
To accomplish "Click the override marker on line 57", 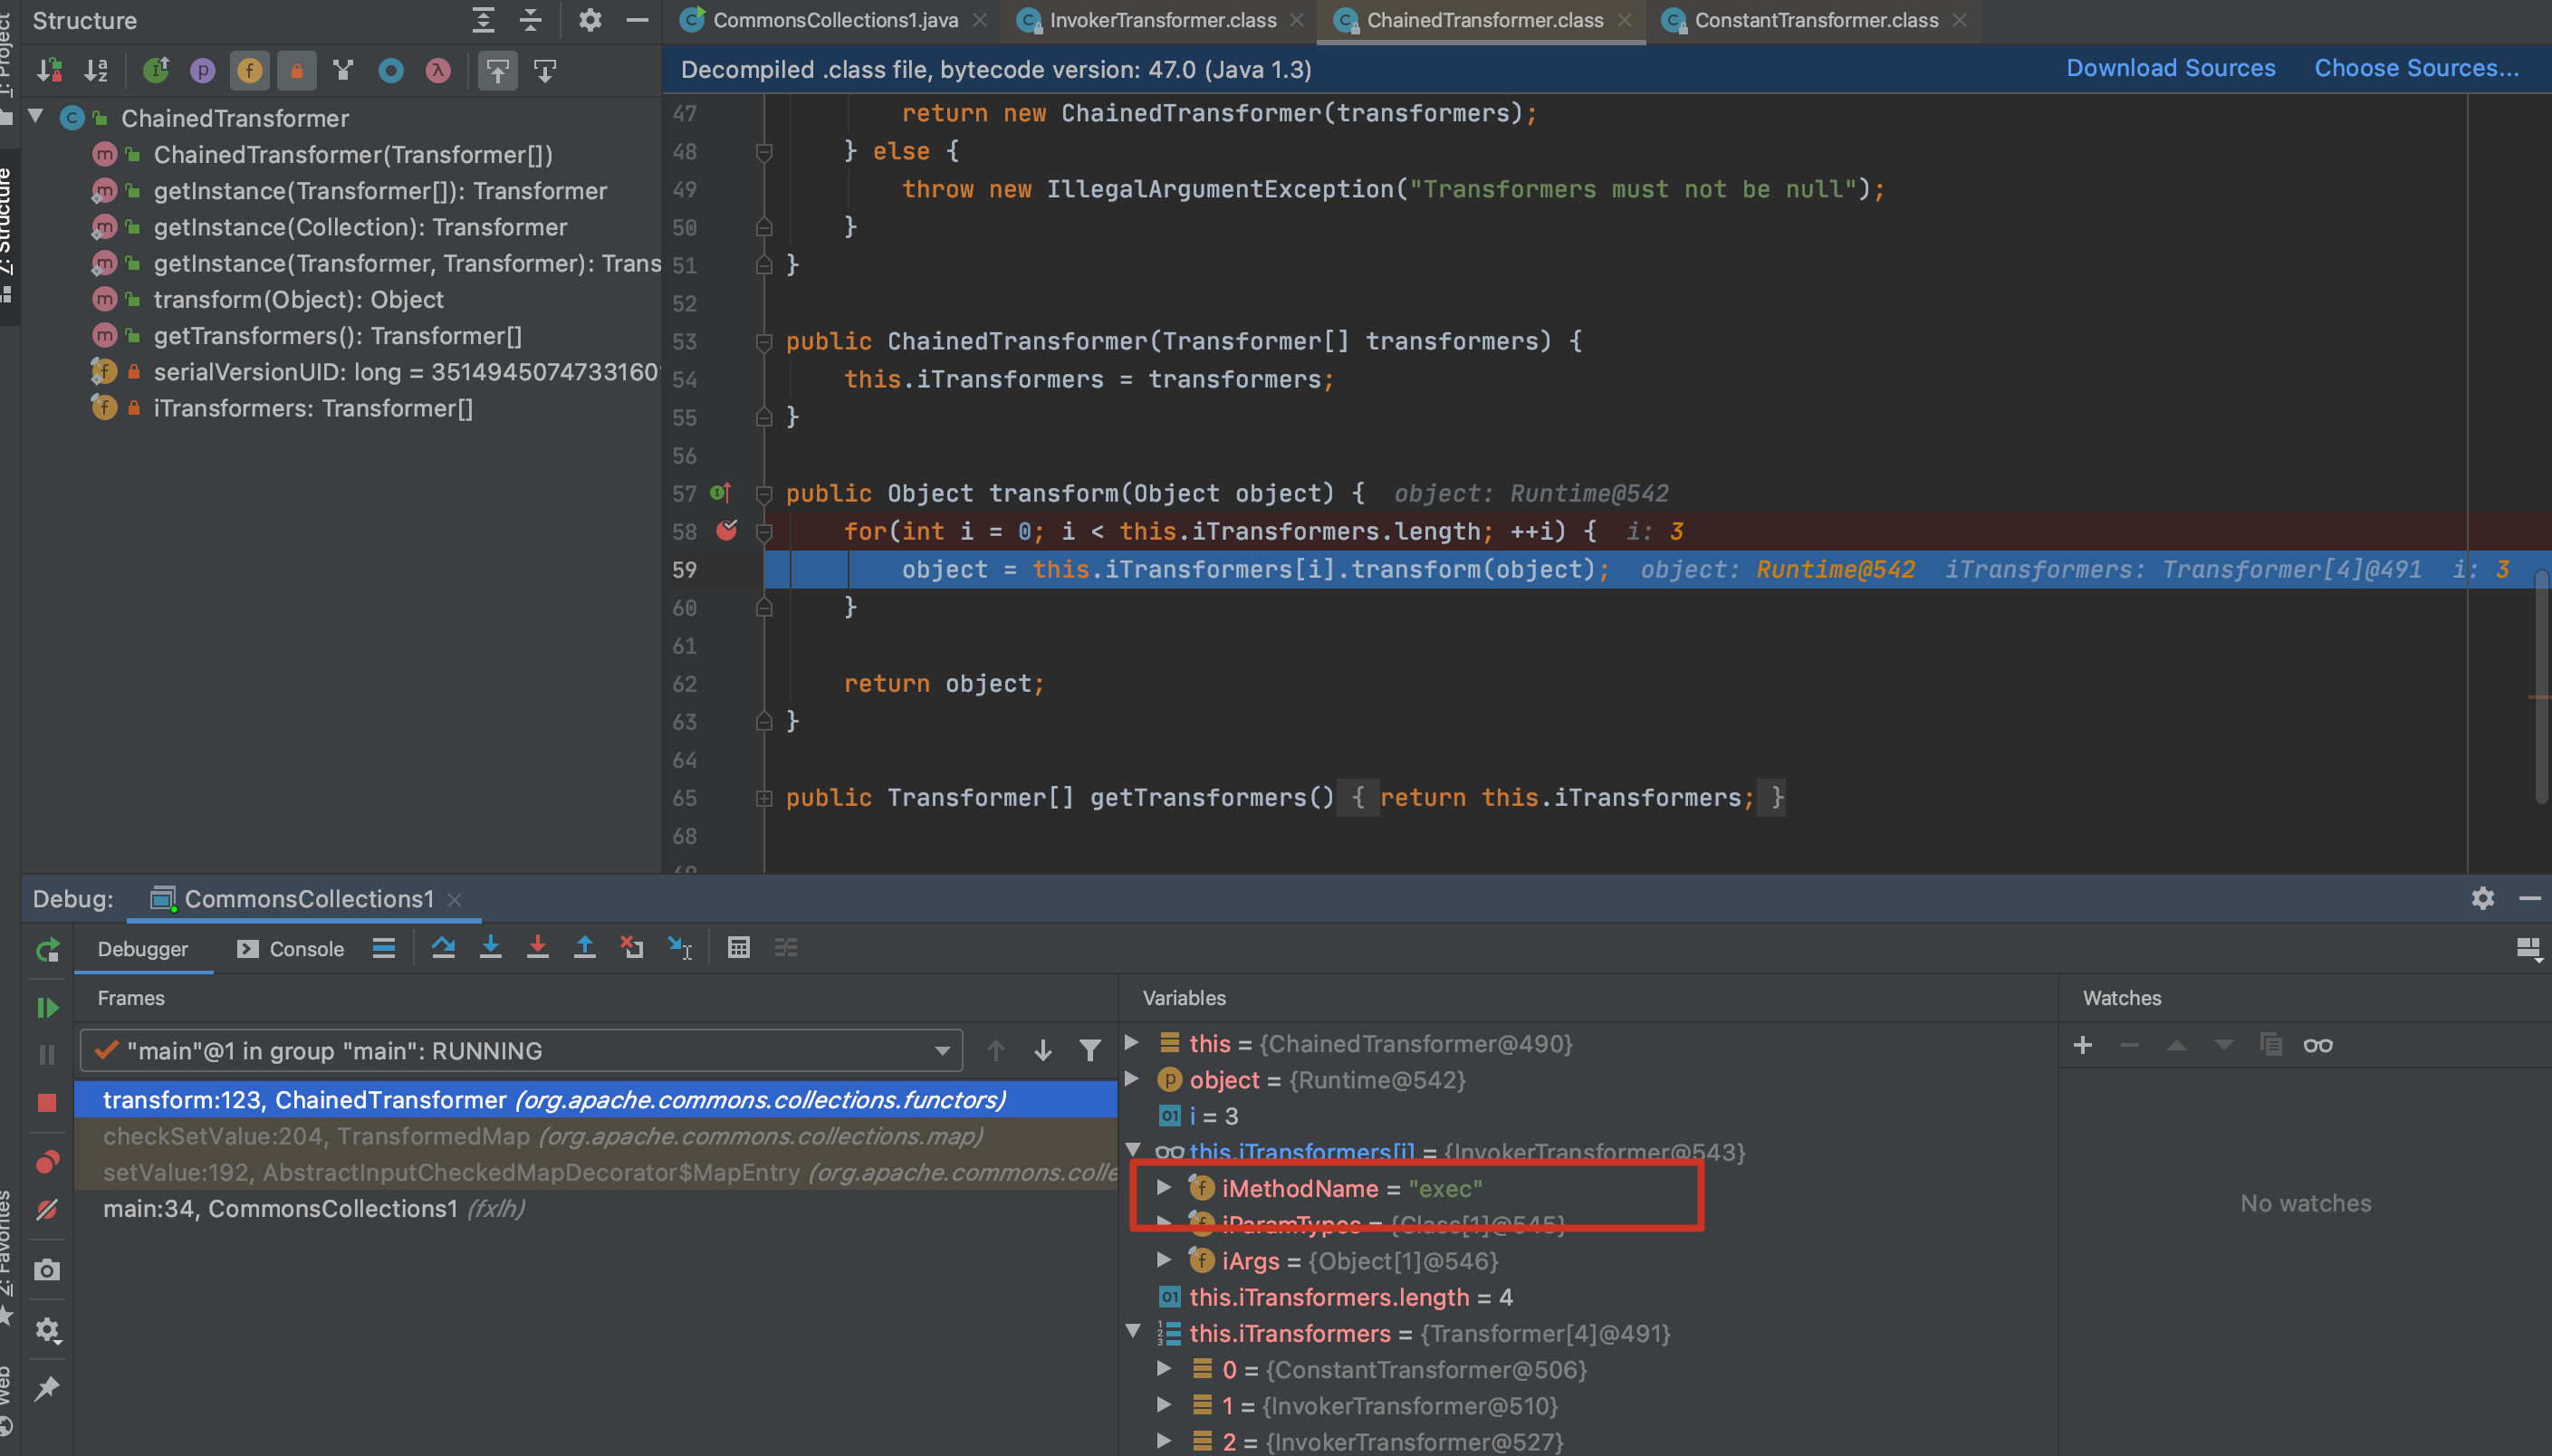I will click(721, 492).
